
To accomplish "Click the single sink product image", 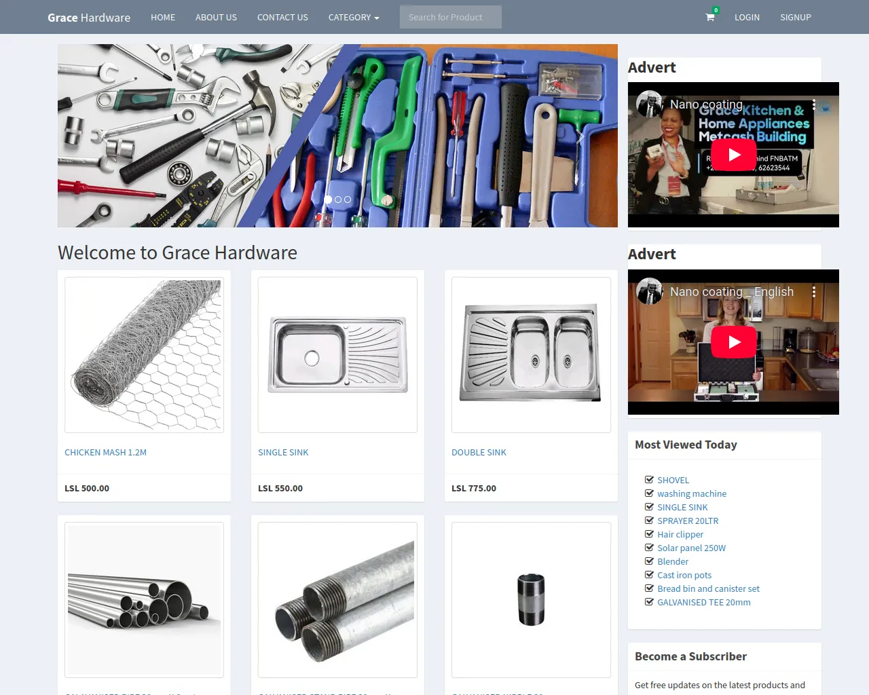I will 337,355.
